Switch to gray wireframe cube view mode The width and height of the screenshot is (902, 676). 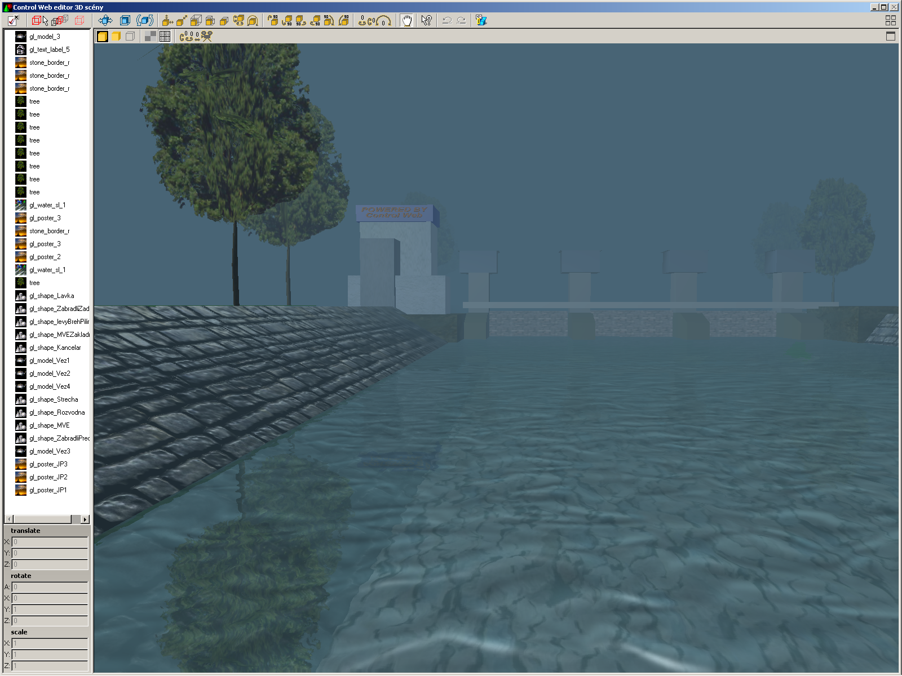(x=130, y=37)
